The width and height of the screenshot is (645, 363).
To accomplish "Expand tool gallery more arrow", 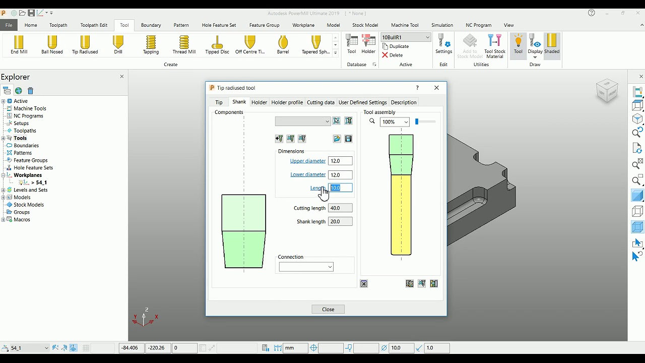I will [x=336, y=52].
